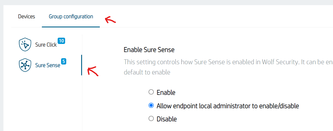Click the Sure Sense badge showing 5
The width and height of the screenshot is (333, 131).
[64, 61]
